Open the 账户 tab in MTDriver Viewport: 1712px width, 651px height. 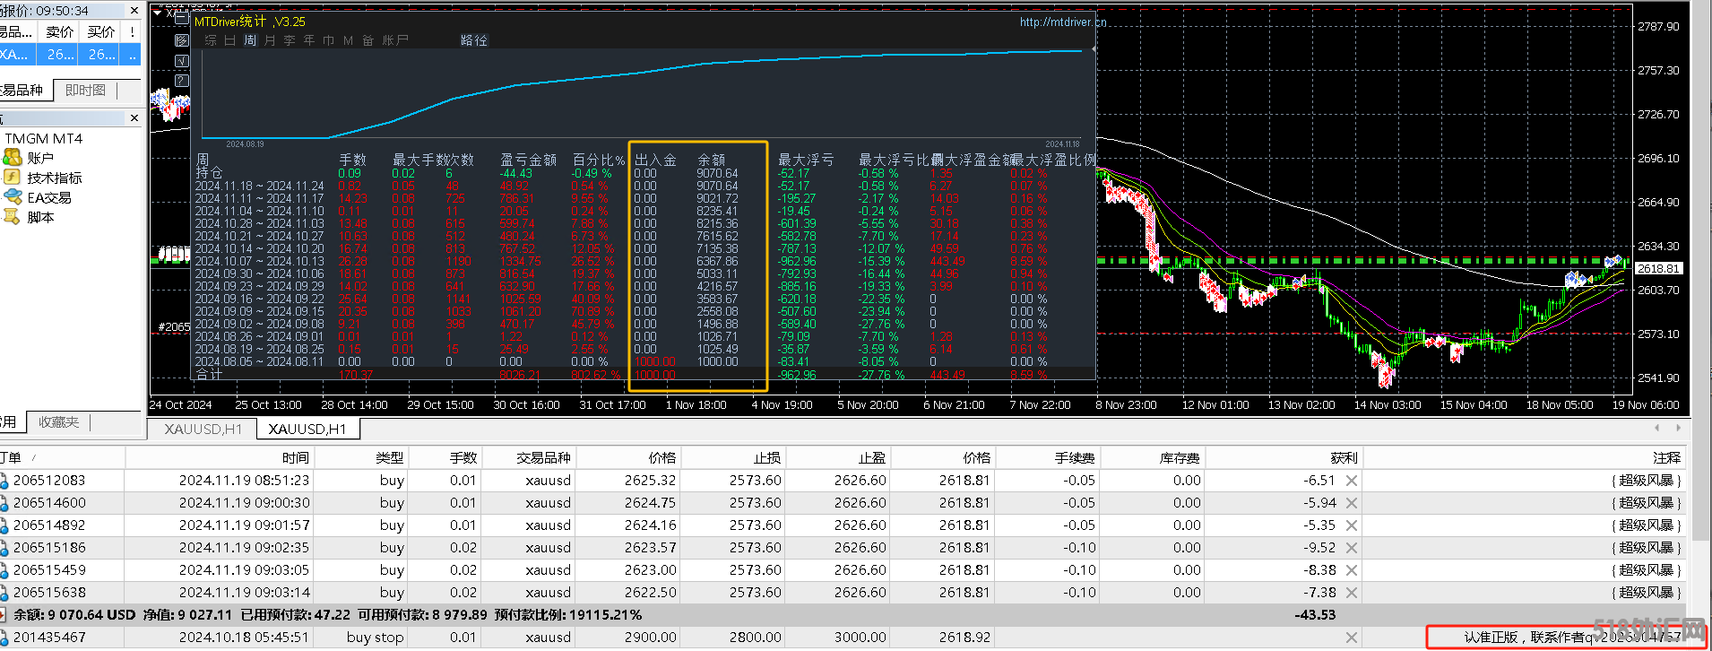pyautogui.click(x=395, y=40)
